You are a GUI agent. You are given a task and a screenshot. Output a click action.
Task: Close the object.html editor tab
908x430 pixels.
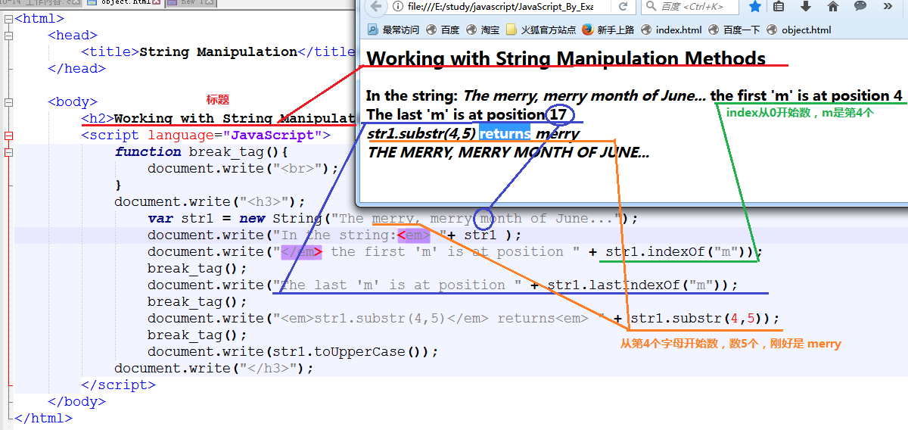[x=156, y=3]
